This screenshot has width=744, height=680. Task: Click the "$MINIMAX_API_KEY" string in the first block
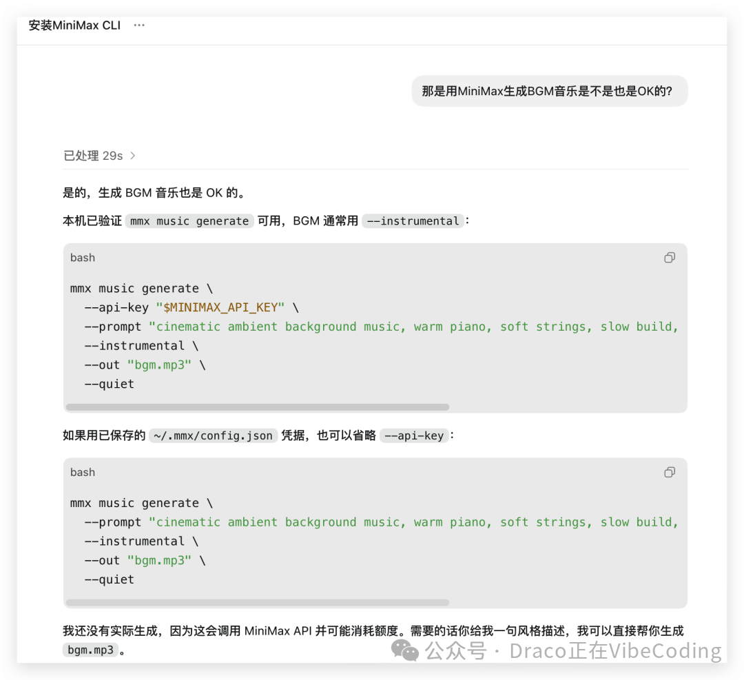pyautogui.click(x=220, y=307)
